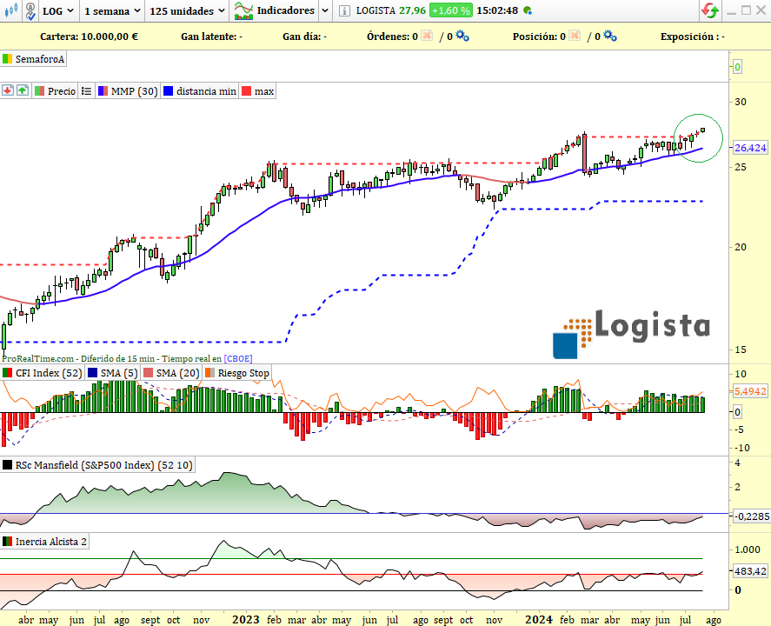This screenshot has width=771, height=626.
Task: Cancel orders with the Órdenes X icon
Action: click(427, 36)
